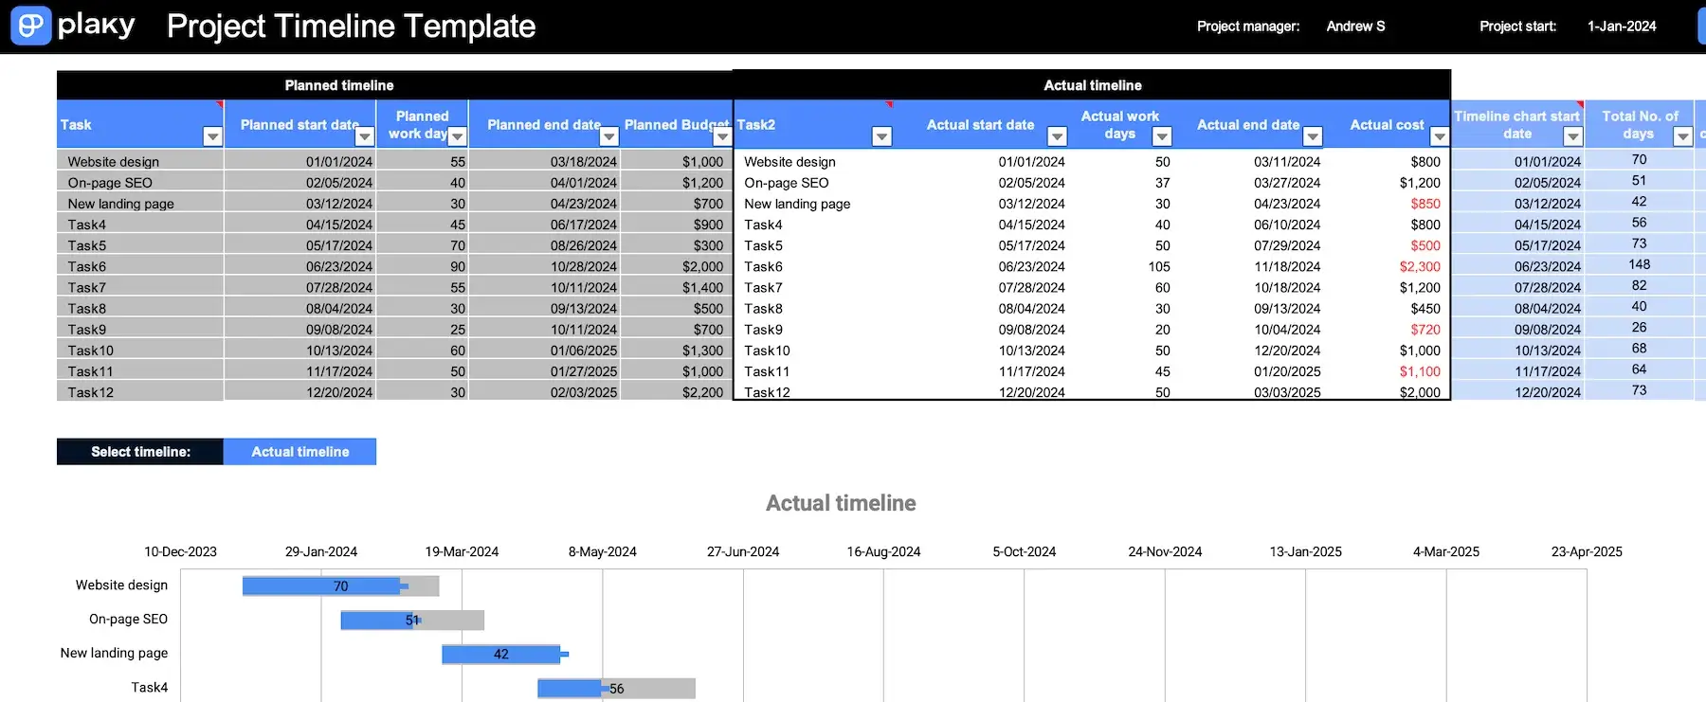Open the Planned end date filter dropdown
The height and width of the screenshot is (702, 1706).
coord(609,136)
